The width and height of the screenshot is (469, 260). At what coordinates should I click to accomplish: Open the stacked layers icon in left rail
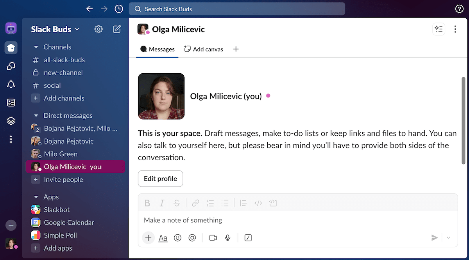(11, 121)
